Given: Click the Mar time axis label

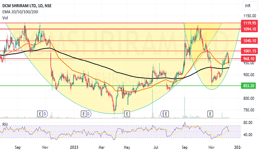Looking at the screenshot, I should (101, 147).
